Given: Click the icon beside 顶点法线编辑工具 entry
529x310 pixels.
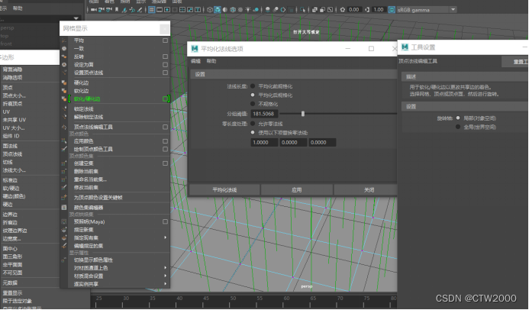Looking at the screenshot, I should click(64, 128).
